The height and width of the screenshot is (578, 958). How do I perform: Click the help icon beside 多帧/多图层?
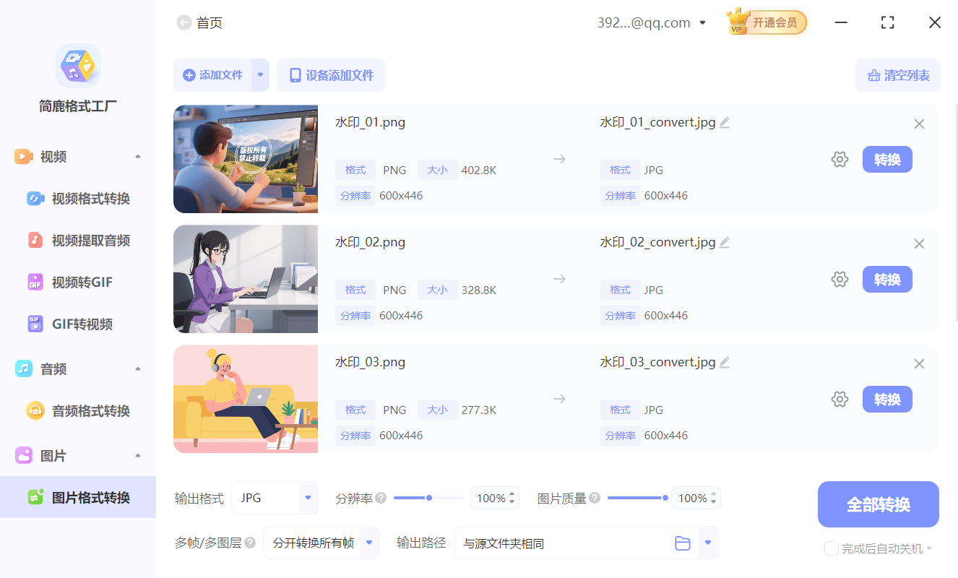point(250,543)
